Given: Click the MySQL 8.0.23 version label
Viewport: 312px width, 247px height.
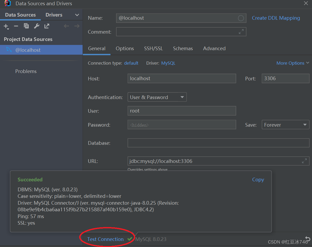Looking at the screenshot, I should [x=151, y=239].
